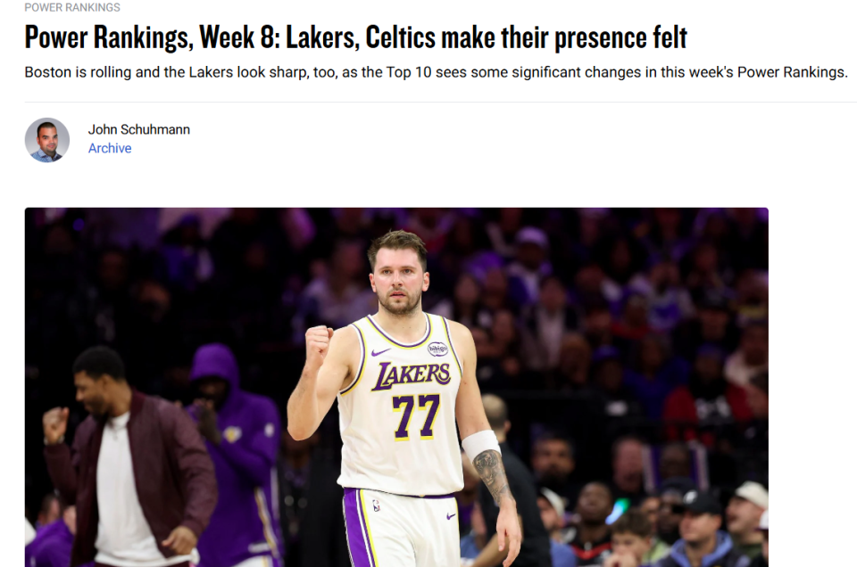Open the Power Rankings Week 8 headline
The height and width of the screenshot is (567, 857).
(355, 37)
